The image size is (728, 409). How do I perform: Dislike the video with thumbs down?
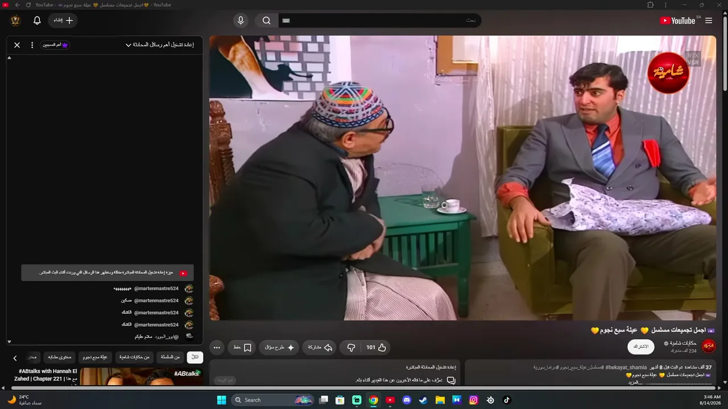(351, 347)
